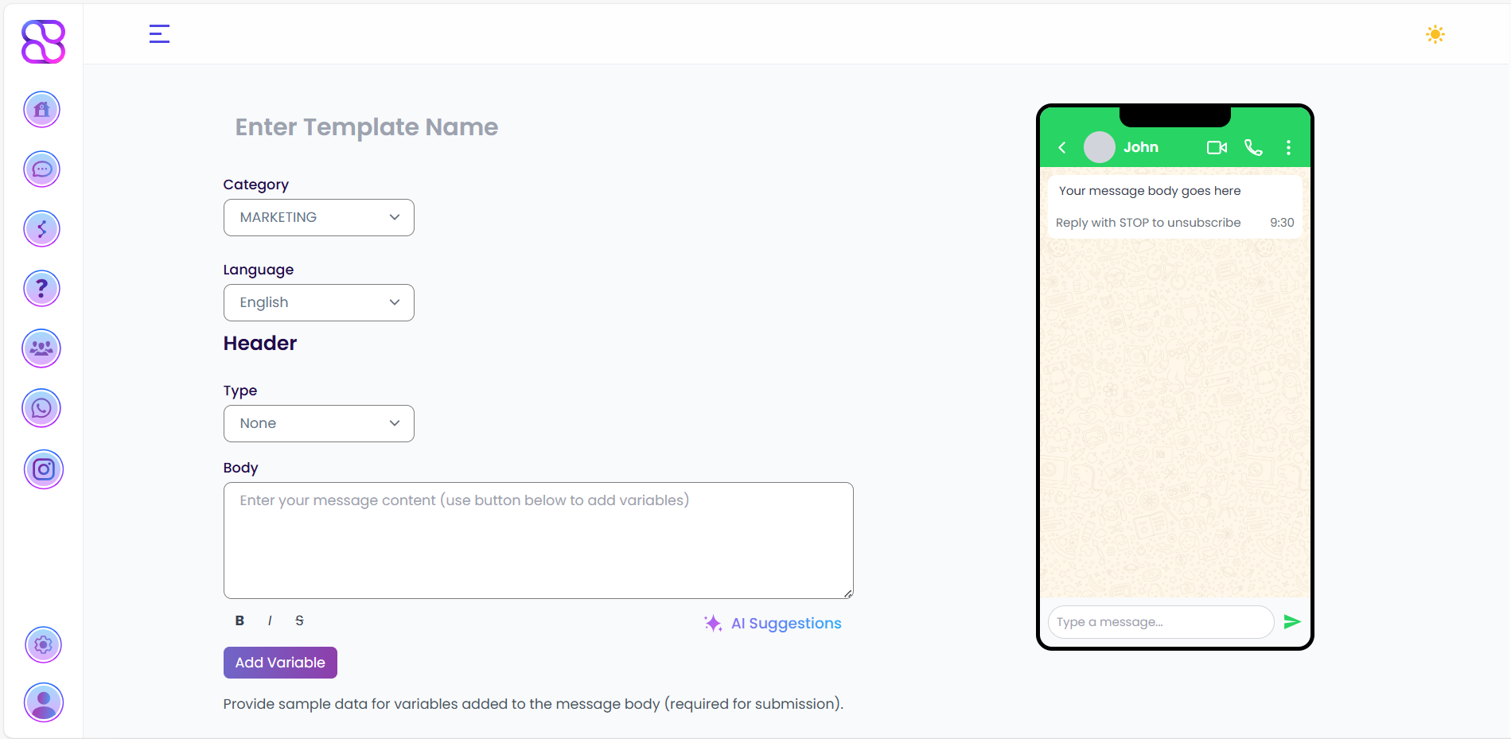Open the three-dot menu in chat preview header
1511x739 pixels.
tap(1288, 147)
